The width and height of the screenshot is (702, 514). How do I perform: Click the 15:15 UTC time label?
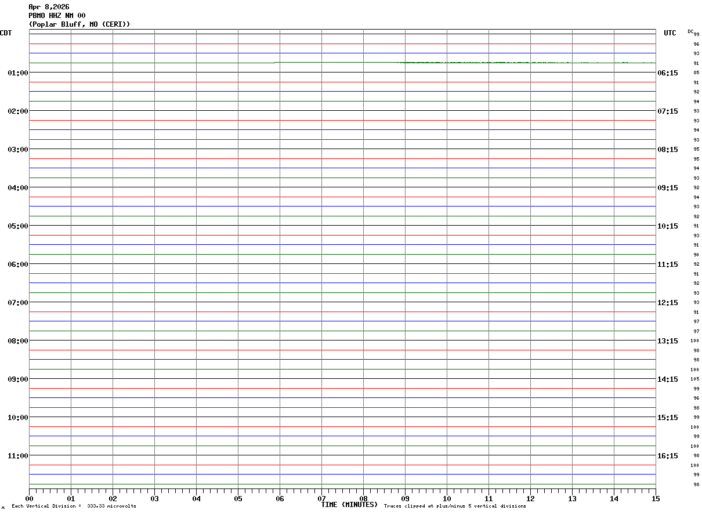[x=668, y=418]
